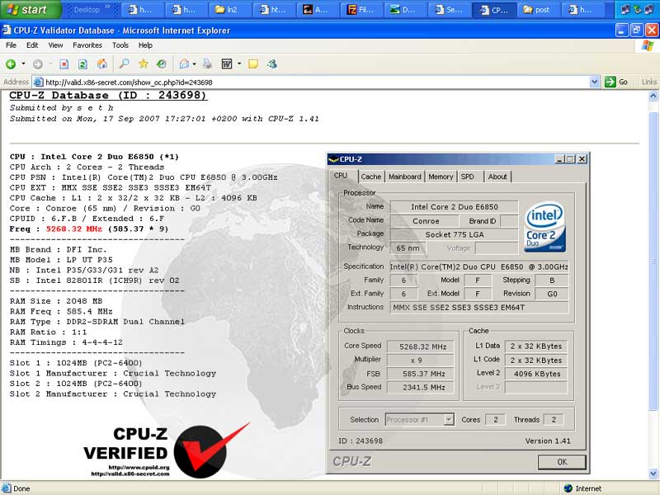Click the Level 2 4096 KBytes field
This screenshot has width=660, height=495.
coord(537,374)
